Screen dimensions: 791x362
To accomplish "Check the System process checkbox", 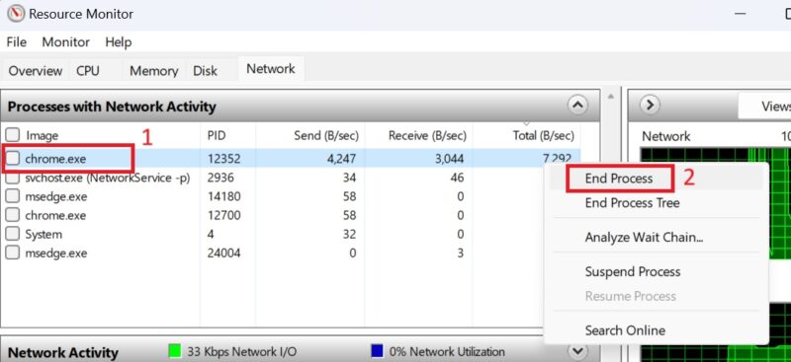I will click(x=13, y=234).
